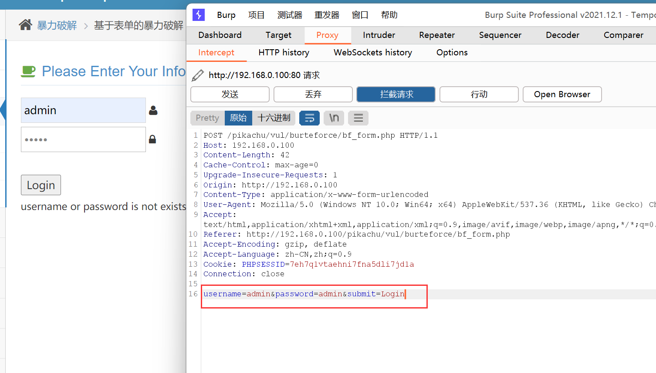This screenshot has height=373, width=656.
Task: Open the 行动 action dropdown
Action: pyautogui.click(x=479, y=94)
